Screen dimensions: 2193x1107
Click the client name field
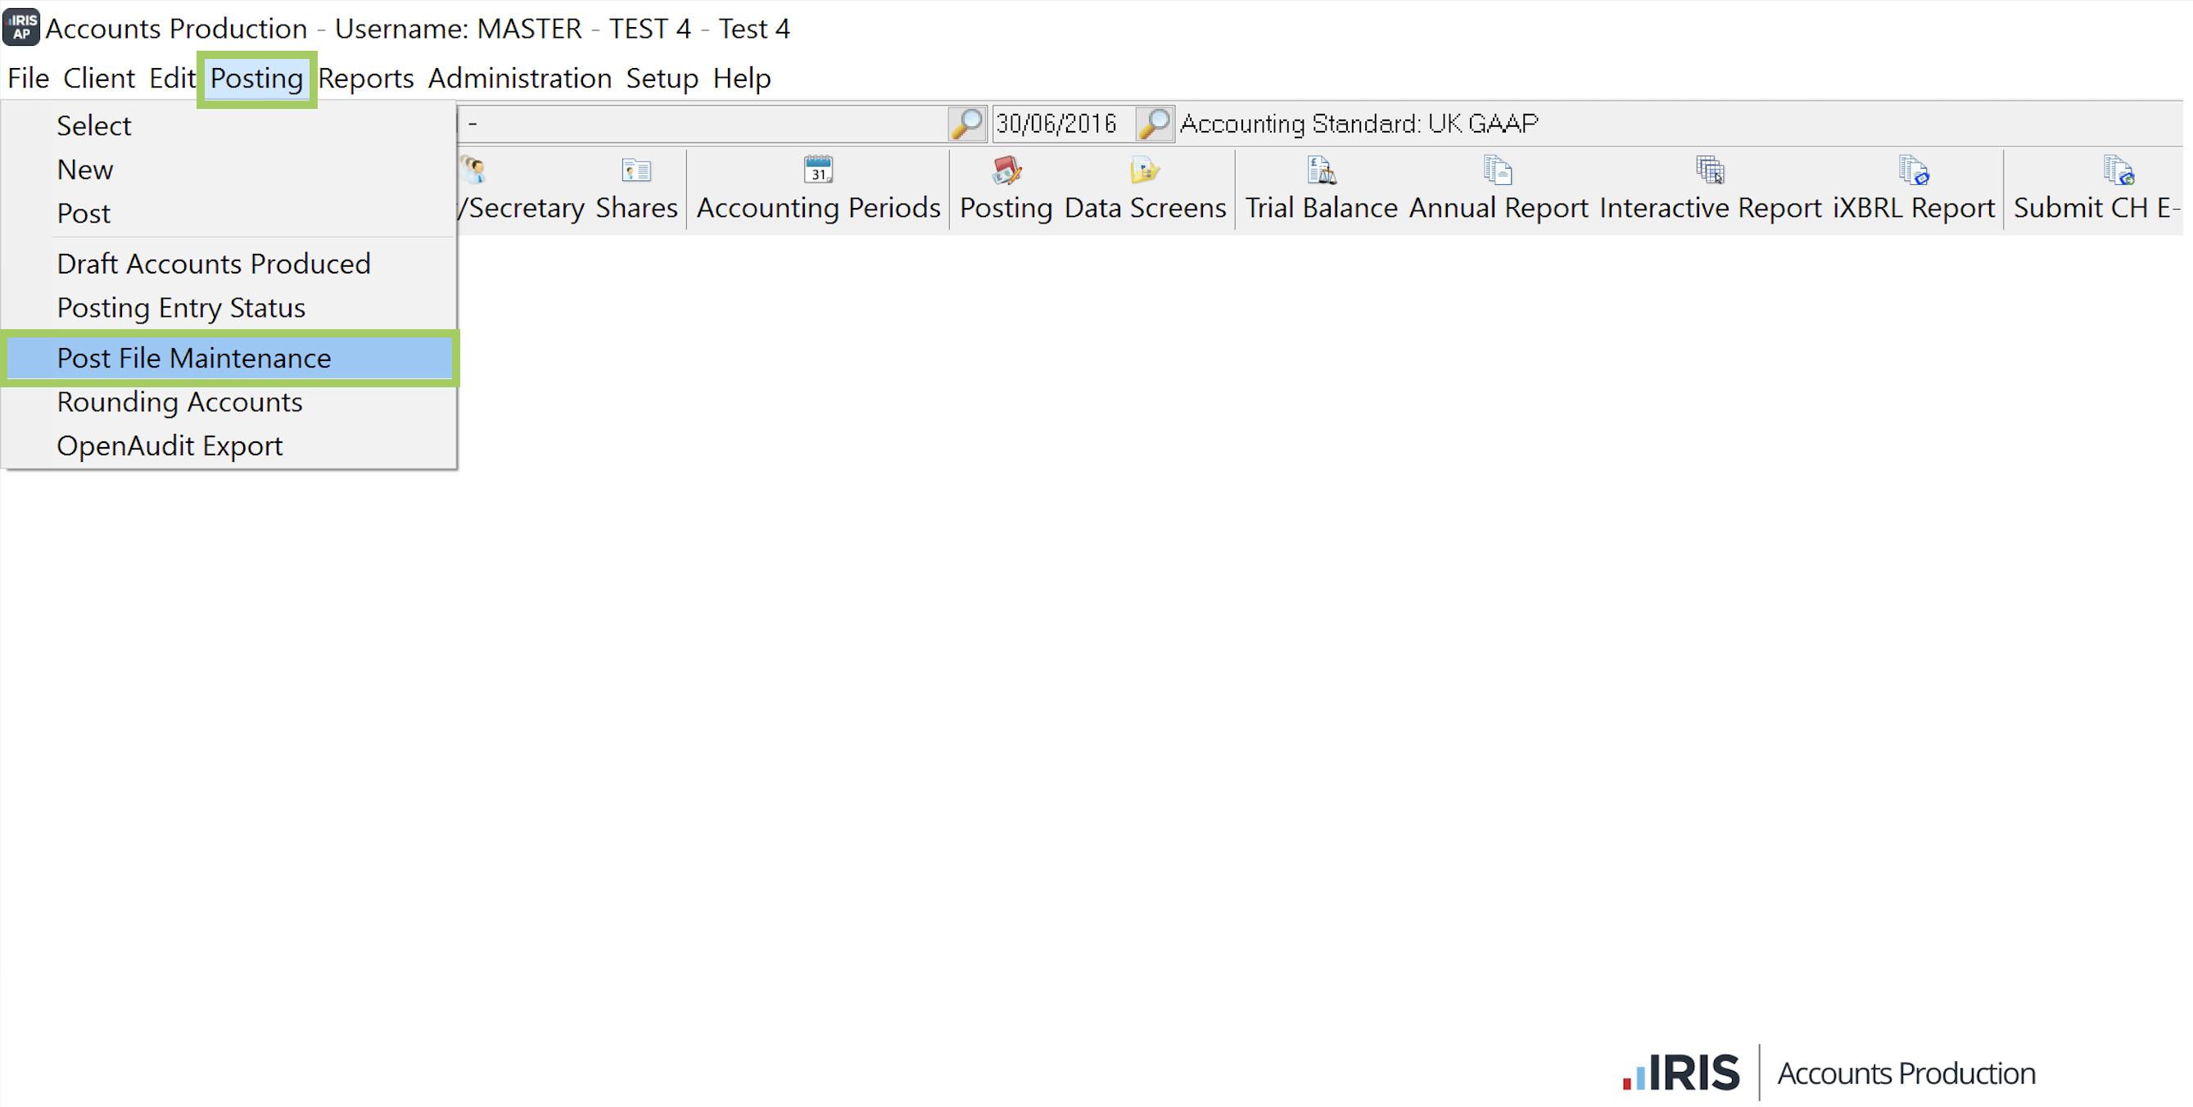pos(703,124)
